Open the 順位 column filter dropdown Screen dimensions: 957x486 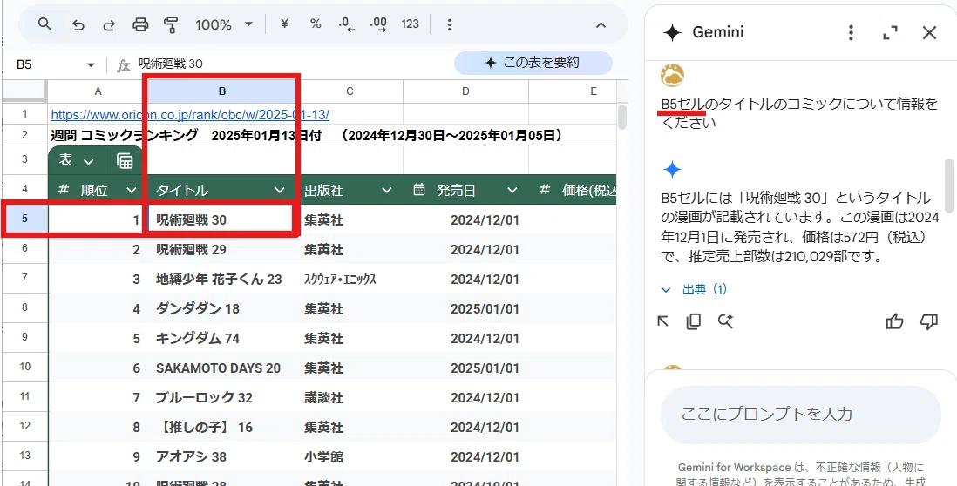[132, 190]
